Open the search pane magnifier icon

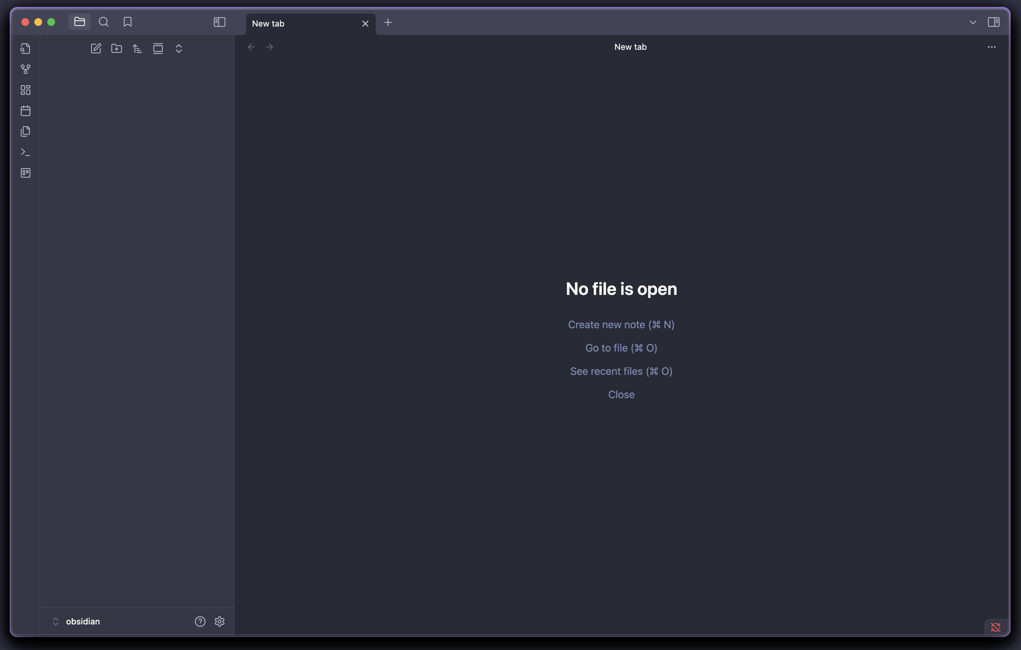tap(103, 22)
